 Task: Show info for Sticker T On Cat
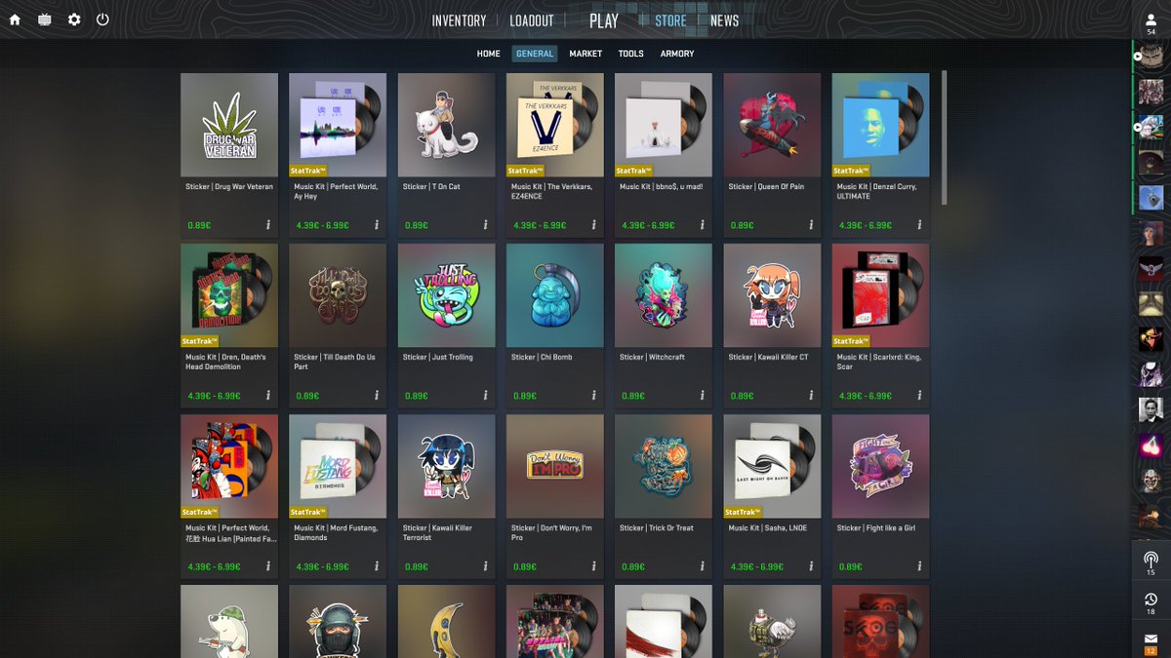(x=485, y=225)
